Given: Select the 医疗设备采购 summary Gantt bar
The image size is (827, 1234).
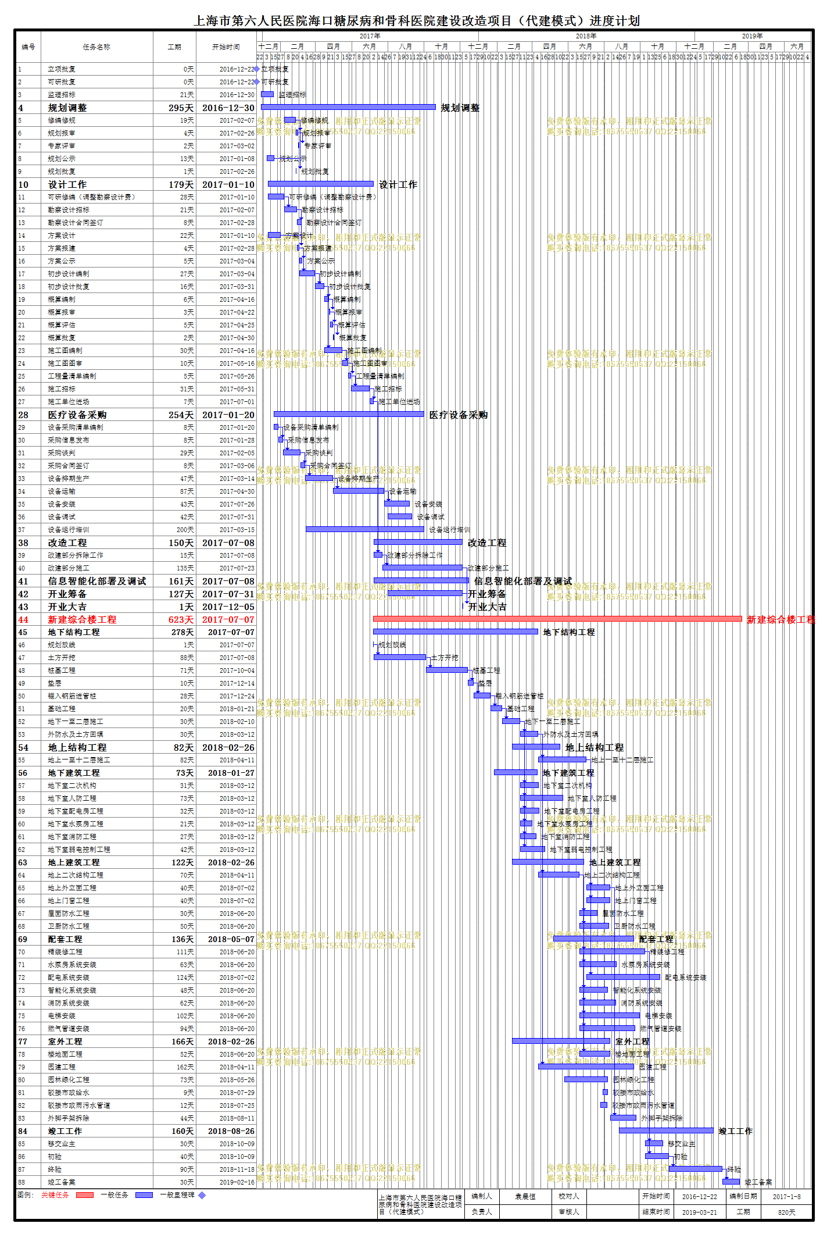Looking at the screenshot, I should [349, 414].
